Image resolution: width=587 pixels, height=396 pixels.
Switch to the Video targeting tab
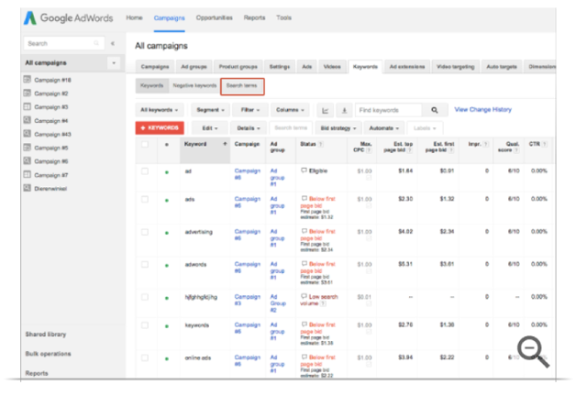point(455,67)
